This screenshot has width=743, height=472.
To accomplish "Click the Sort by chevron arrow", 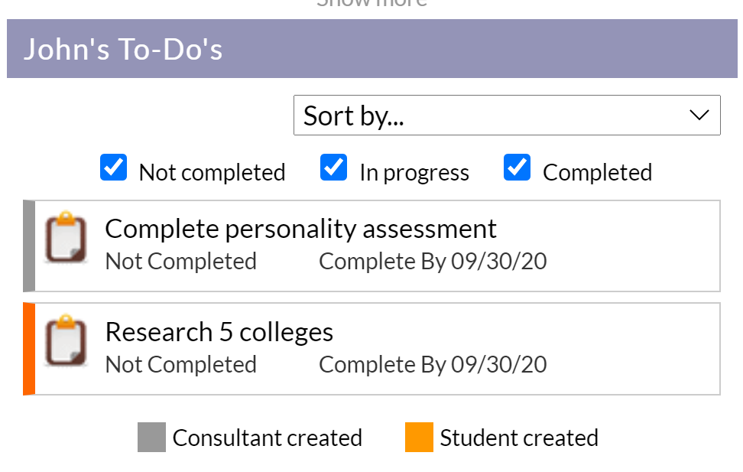I will click(x=699, y=115).
